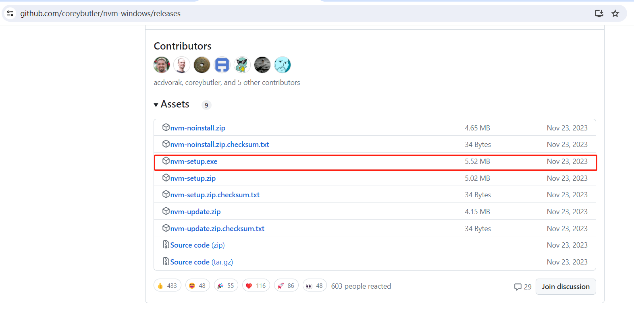634x312 pixels.
Task: Download nvm-setup.zip
Action: pos(193,178)
